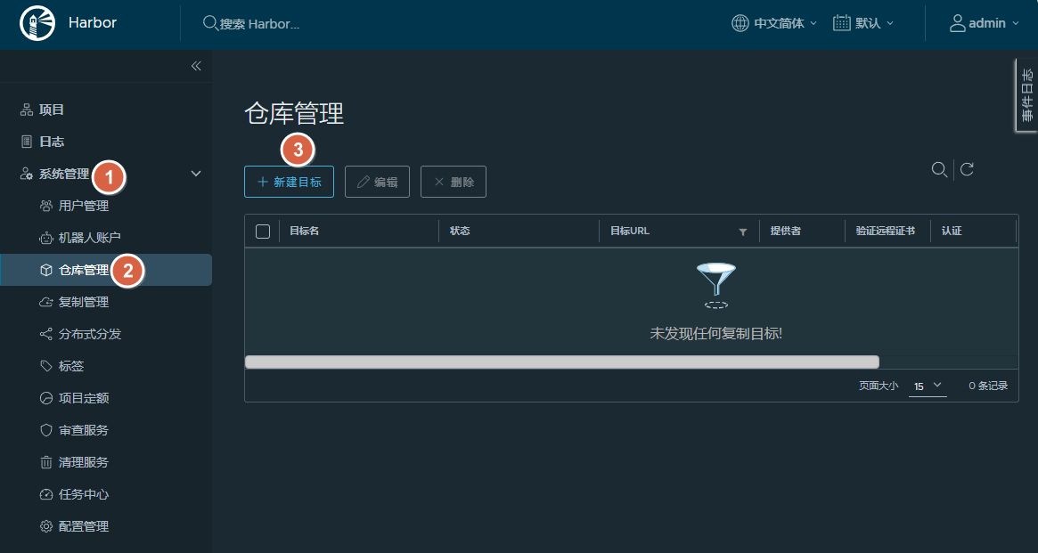
Task: Click the 认证 column header
Action: [952, 231]
